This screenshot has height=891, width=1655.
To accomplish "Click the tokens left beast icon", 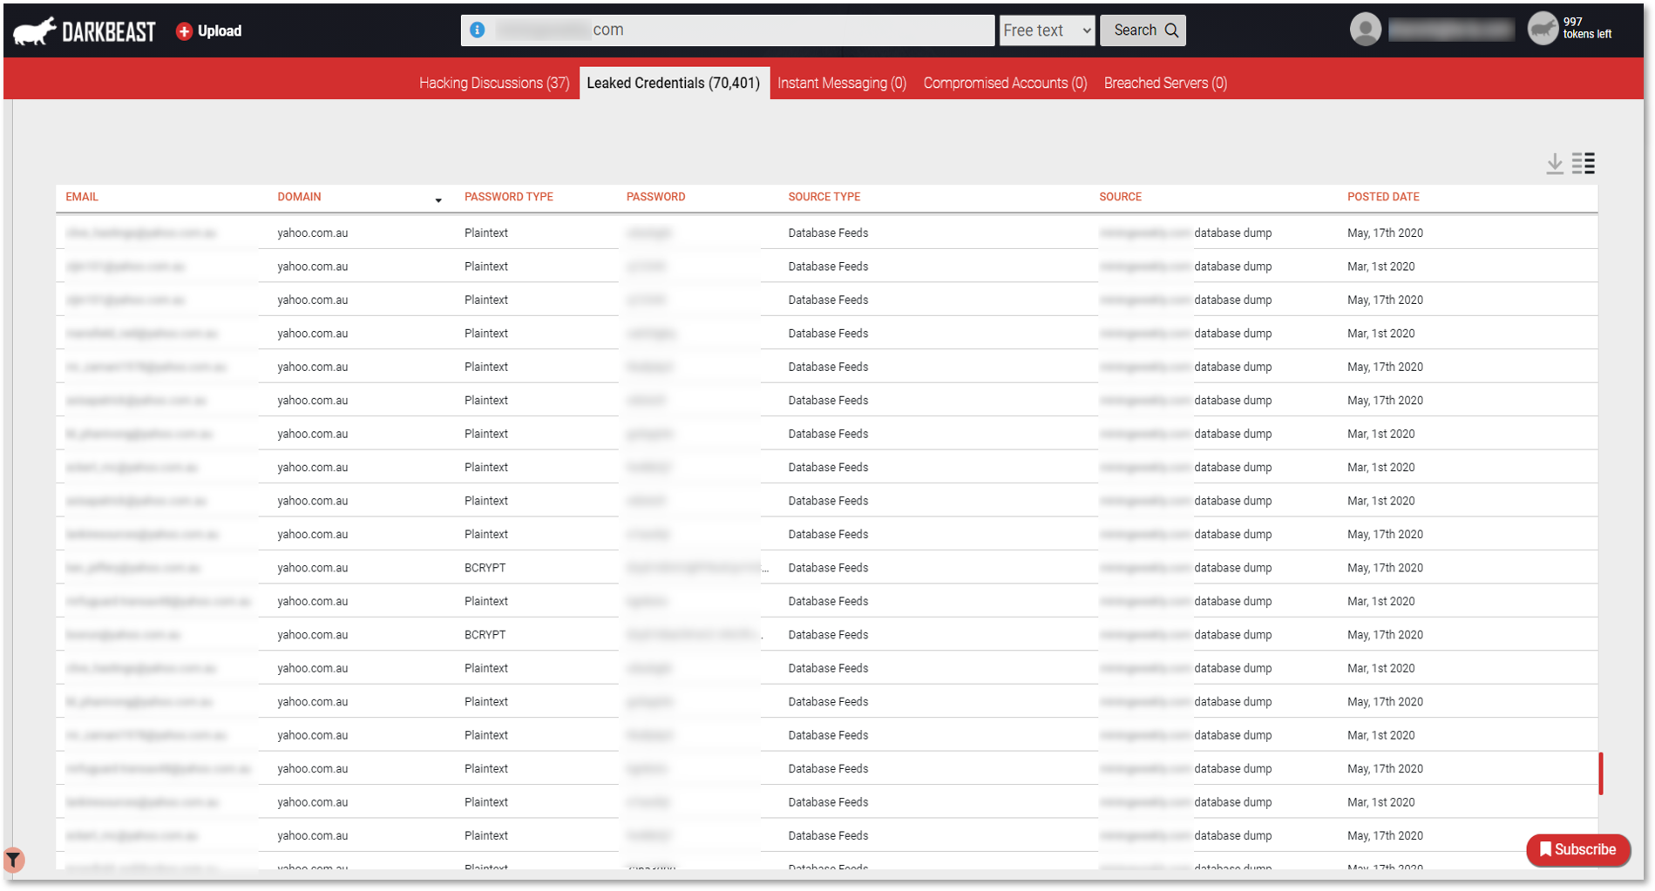I will 1543,28.
